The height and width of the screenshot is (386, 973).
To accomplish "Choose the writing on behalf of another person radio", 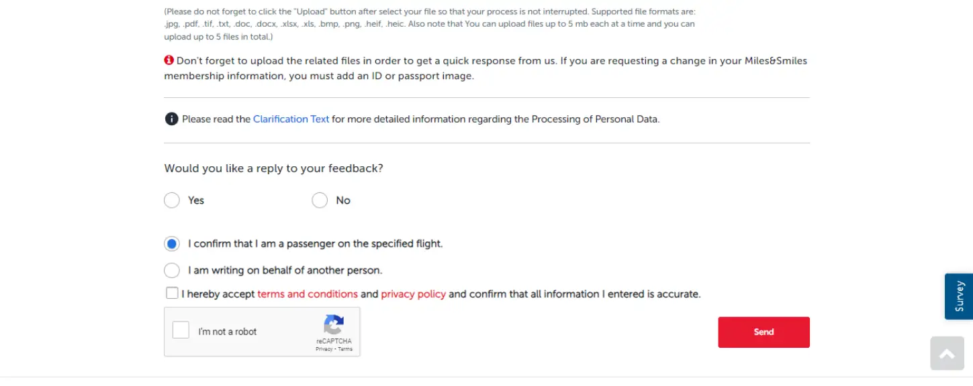I will click(172, 271).
